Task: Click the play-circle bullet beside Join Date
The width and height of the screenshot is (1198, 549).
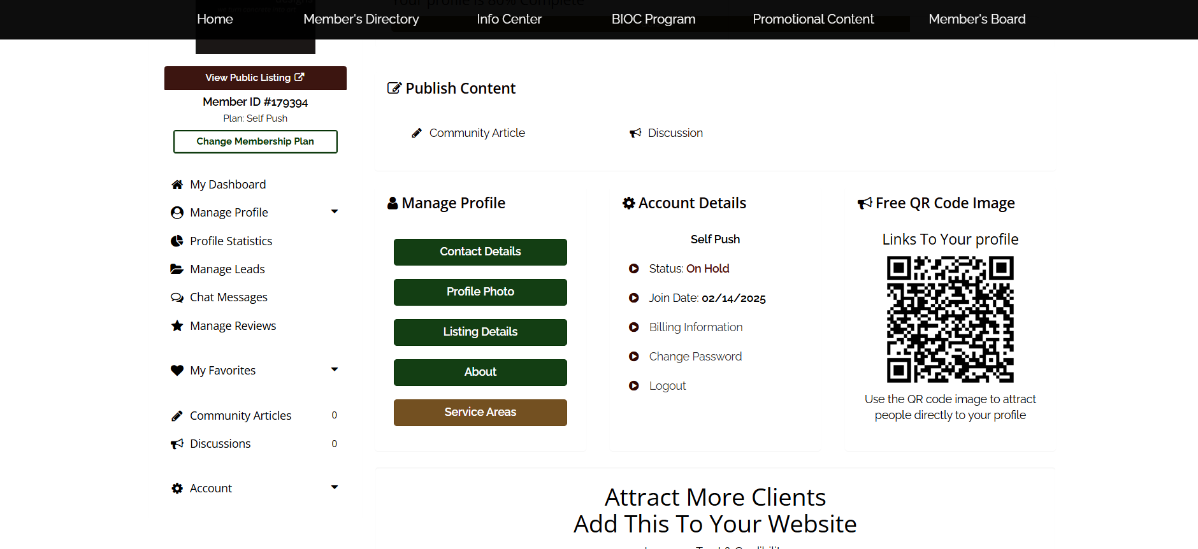Action: pyautogui.click(x=634, y=298)
